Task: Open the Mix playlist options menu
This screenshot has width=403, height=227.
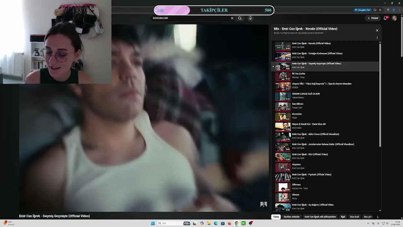Action: [x=377, y=38]
